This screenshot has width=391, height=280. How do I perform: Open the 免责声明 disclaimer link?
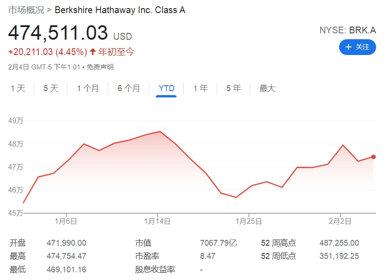[x=100, y=67]
